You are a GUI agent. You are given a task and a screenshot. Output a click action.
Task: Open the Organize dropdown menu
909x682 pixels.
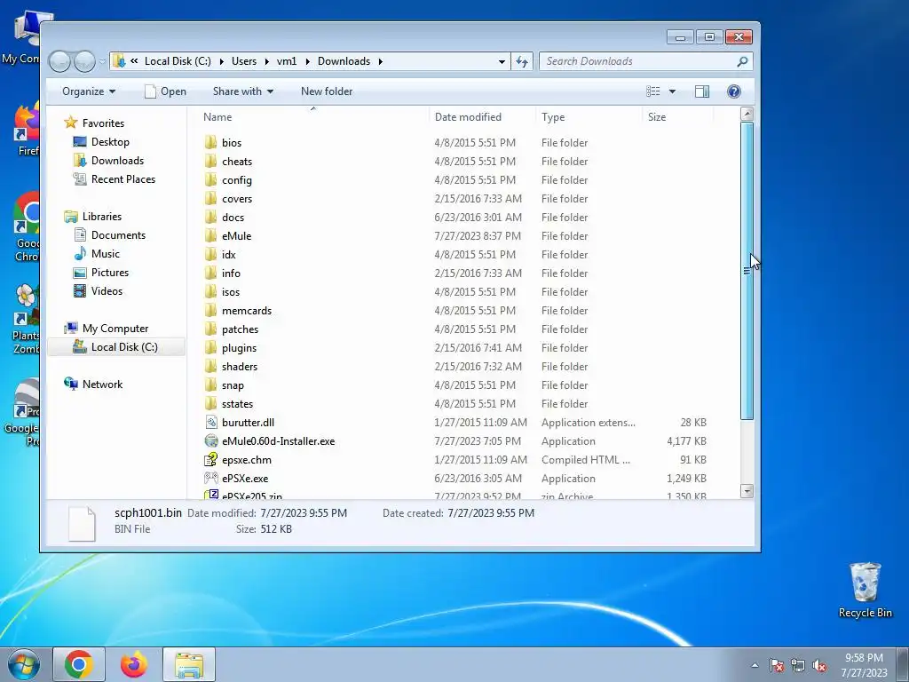point(89,91)
